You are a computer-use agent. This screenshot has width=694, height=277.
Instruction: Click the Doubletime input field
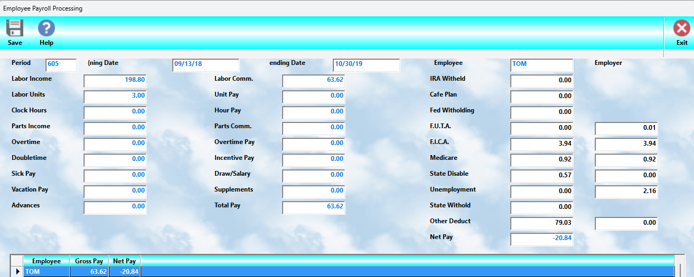click(x=115, y=160)
